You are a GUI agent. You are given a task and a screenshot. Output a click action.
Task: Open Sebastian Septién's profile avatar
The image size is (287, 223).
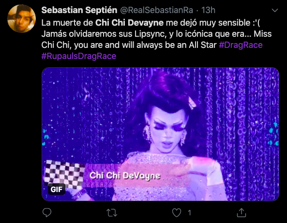(x=21, y=18)
